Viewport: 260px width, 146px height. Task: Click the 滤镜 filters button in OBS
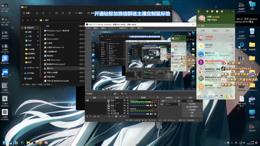pos(124,94)
